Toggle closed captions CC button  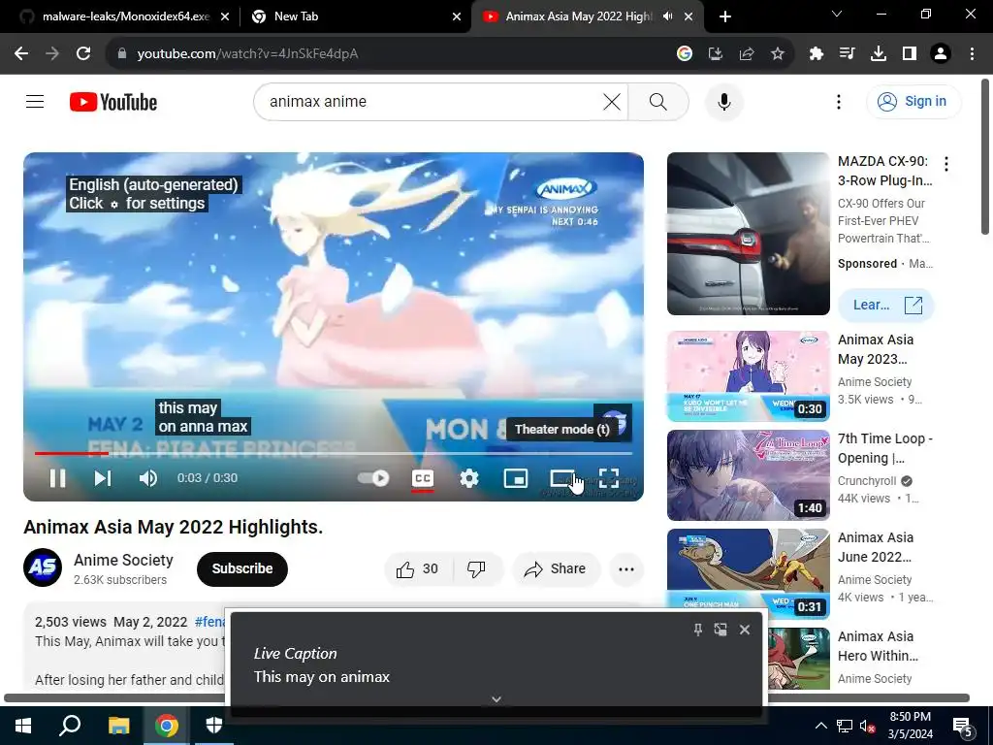click(x=423, y=479)
